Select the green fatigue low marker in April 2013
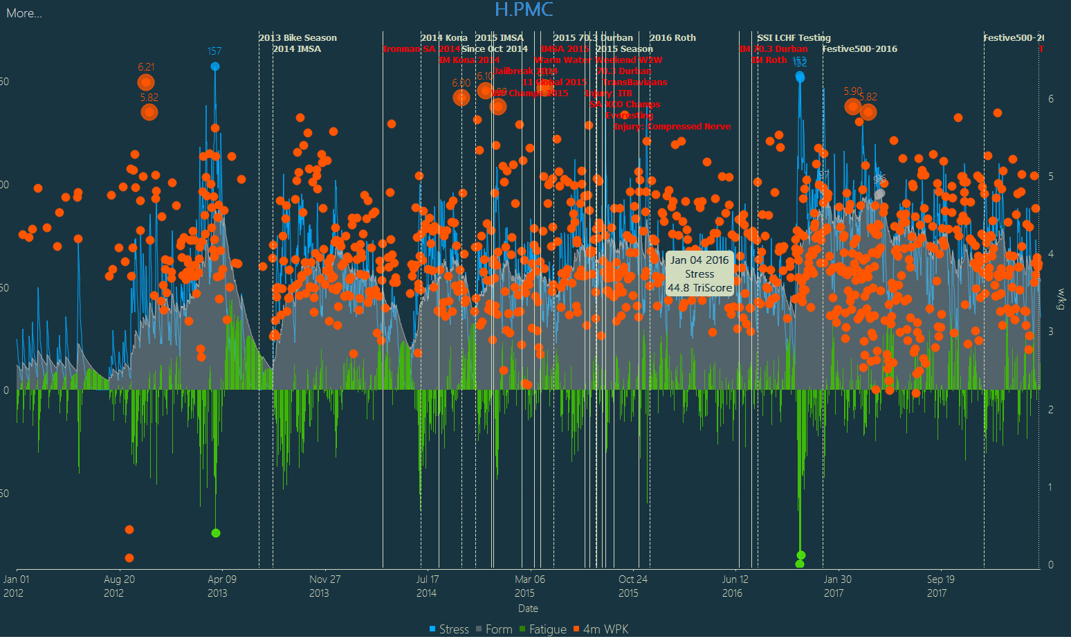1071x639 pixels. pyautogui.click(x=216, y=533)
